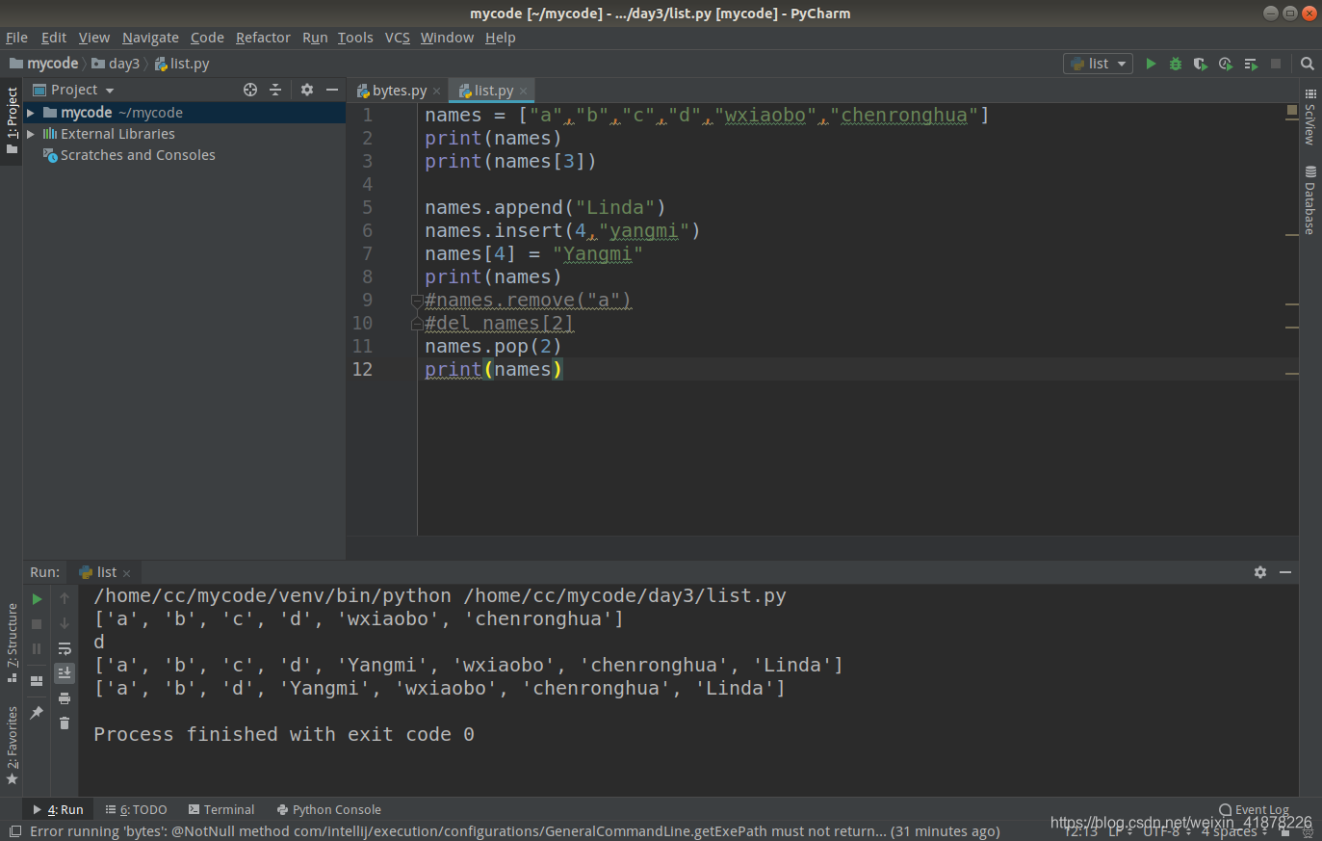Screen dimensions: 1322x841
Task: Open the Python Console tool window
Action: pos(328,809)
